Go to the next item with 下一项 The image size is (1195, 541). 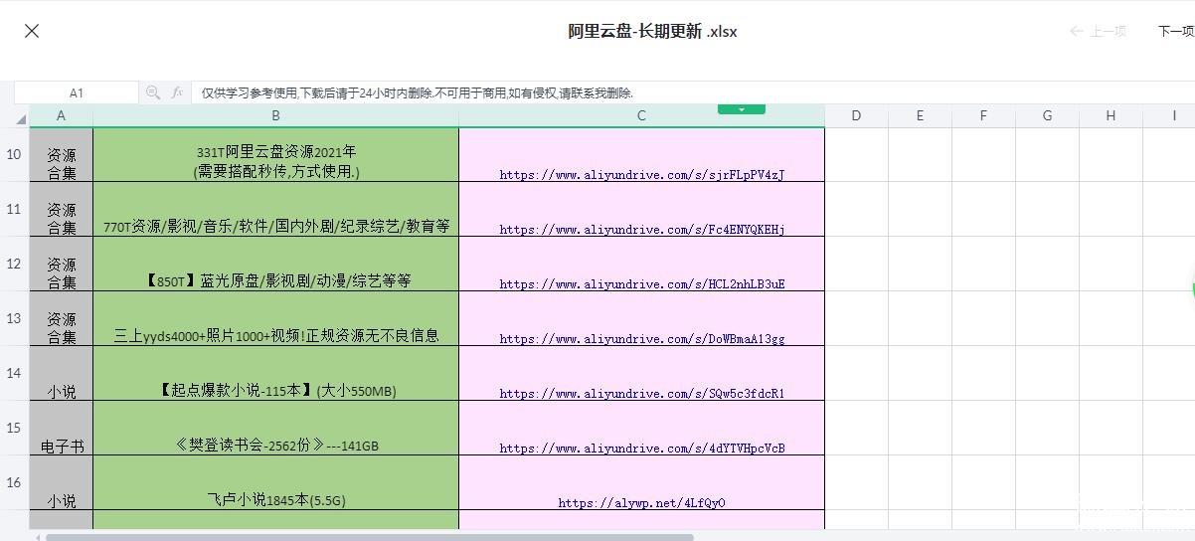pos(1176,31)
